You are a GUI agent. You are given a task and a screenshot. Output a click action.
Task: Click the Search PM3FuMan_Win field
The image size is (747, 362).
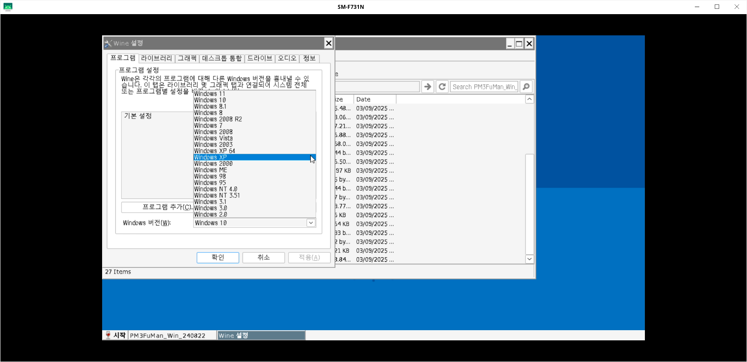(x=484, y=87)
